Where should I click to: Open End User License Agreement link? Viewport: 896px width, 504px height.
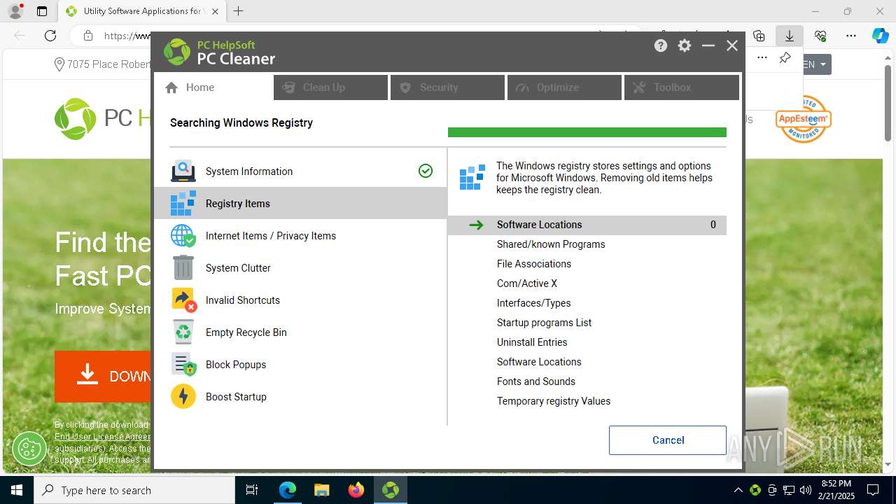(102, 437)
